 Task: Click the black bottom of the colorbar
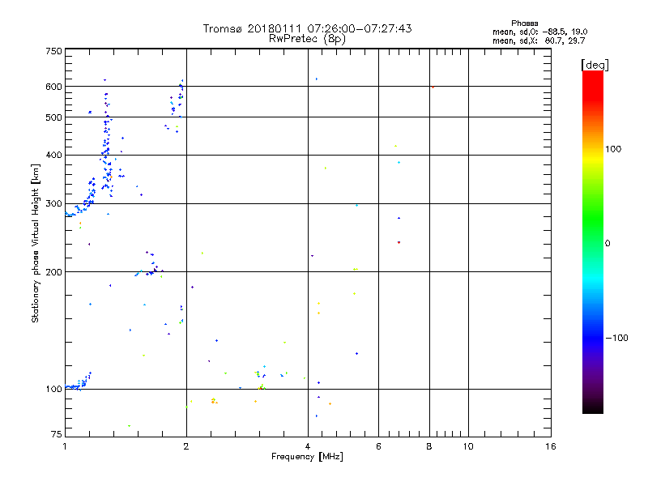click(593, 407)
